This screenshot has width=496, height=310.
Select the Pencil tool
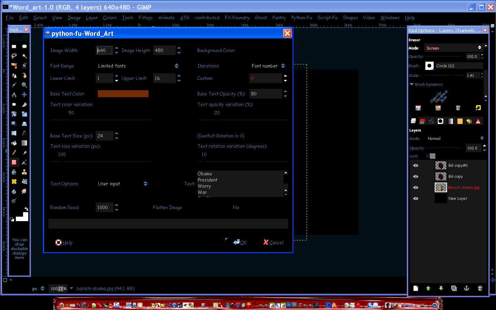pyautogui.click(x=14, y=152)
